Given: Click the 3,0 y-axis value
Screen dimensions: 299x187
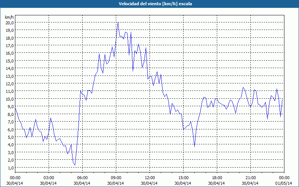Looking at the screenshot, I should [10, 153].
